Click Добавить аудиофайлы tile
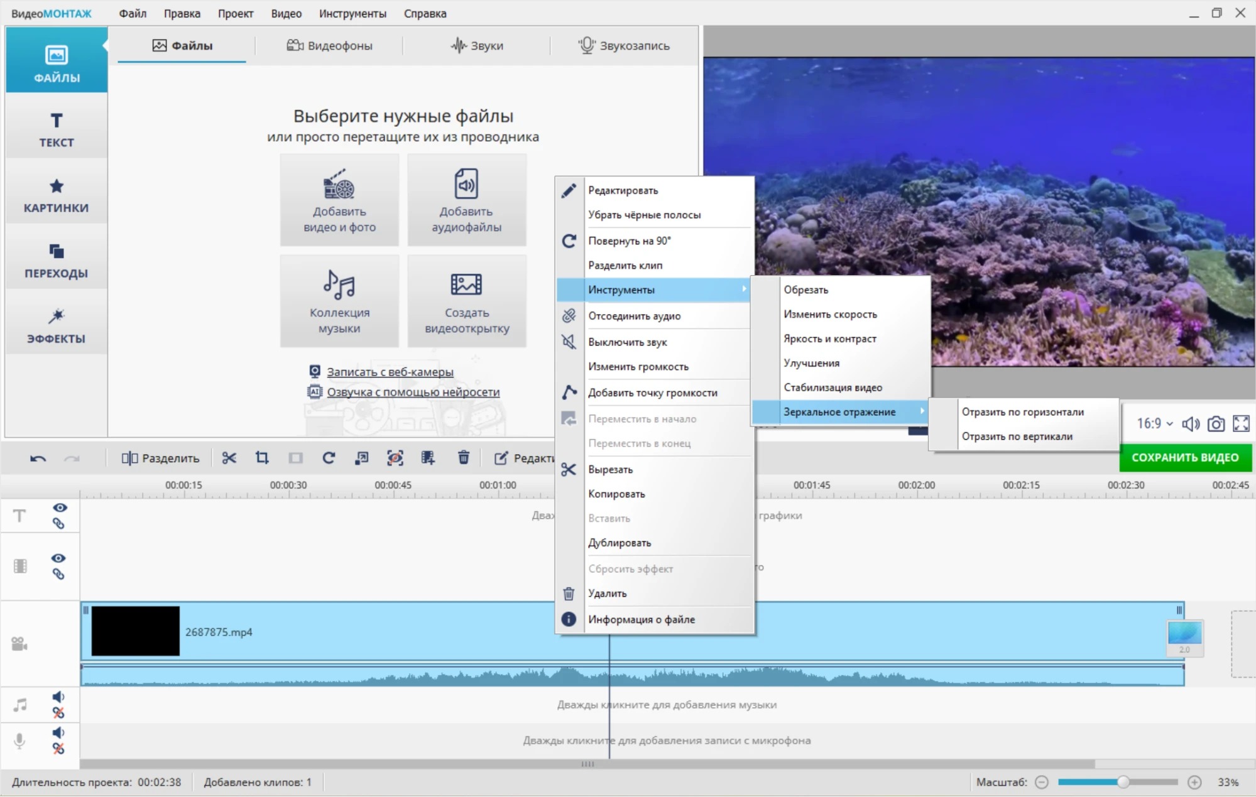The image size is (1256, 797). coord(466,200)
